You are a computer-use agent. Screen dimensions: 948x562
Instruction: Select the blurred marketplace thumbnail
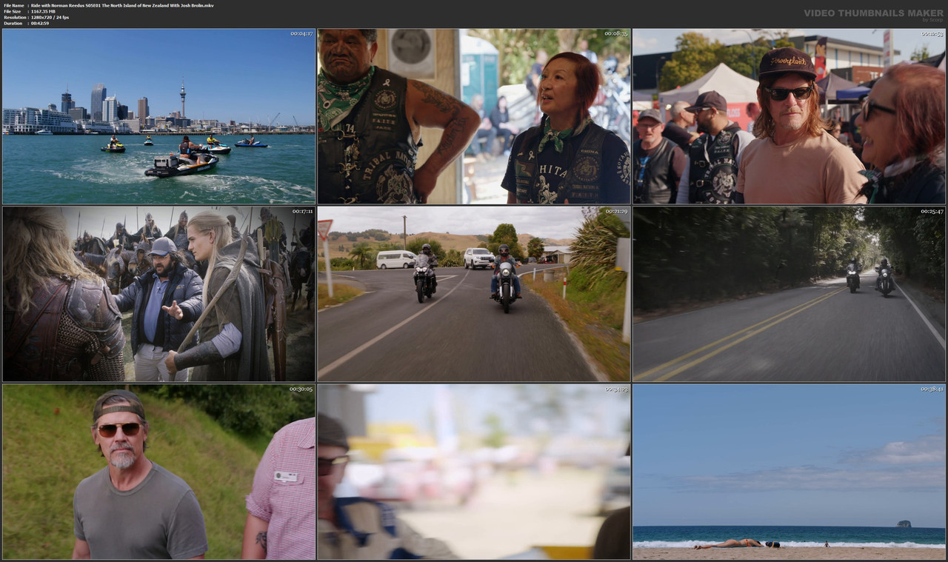pos(474,472)
